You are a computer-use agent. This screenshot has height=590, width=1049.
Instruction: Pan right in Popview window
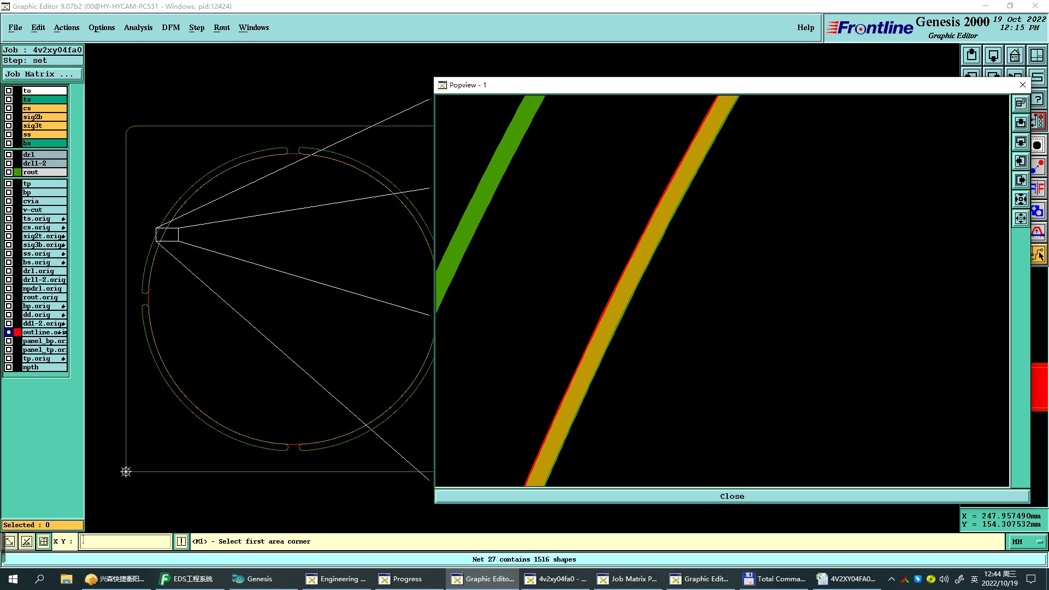tap(1021, 180)
